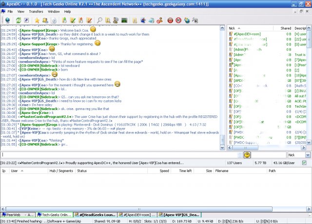This screenshot has width=312, height=224.
Task: Open the Transfers menu
Action: [x=36, y=12]
